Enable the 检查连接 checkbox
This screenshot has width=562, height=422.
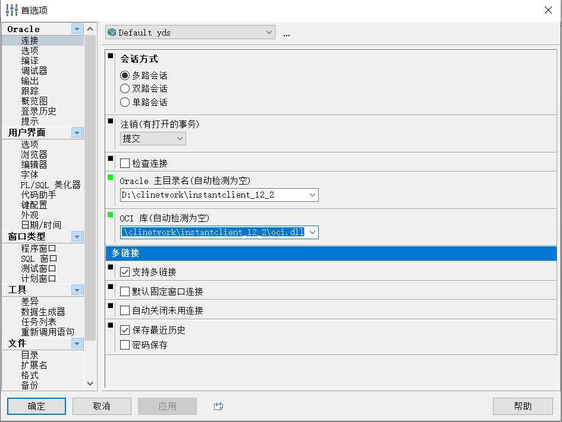pyautogui.click(x=125, y=163)
